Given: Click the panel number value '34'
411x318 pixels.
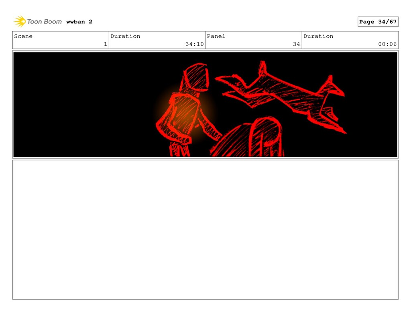Looking at the screenshot, I should pos(297,44).
